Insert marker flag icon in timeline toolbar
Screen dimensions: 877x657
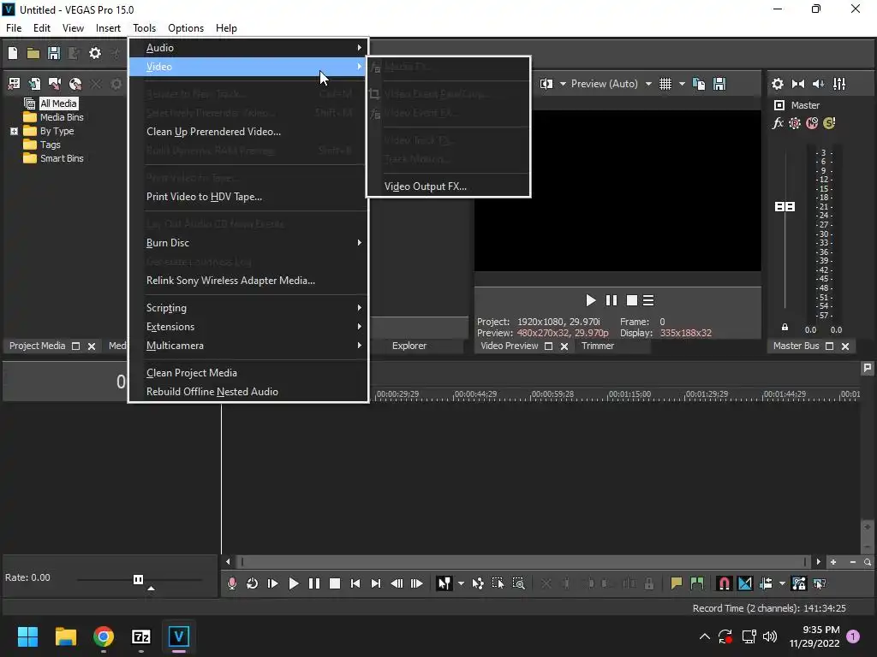pyautogui.click(x=677, y=583)
